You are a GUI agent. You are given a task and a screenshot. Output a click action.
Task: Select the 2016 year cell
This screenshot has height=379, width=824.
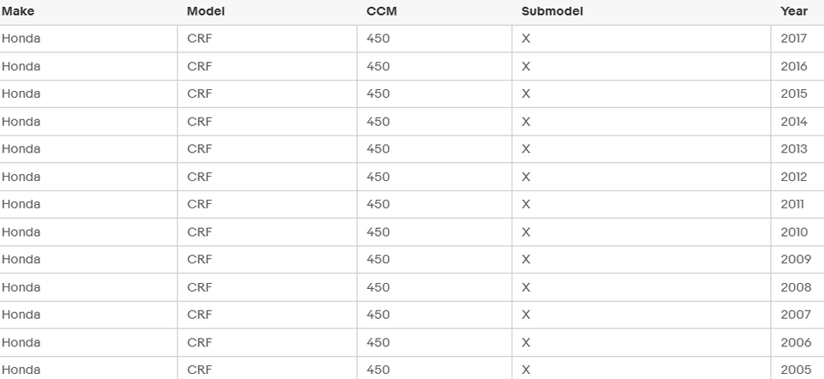[794, 66]
